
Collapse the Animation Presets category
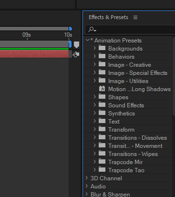point(87,40)
